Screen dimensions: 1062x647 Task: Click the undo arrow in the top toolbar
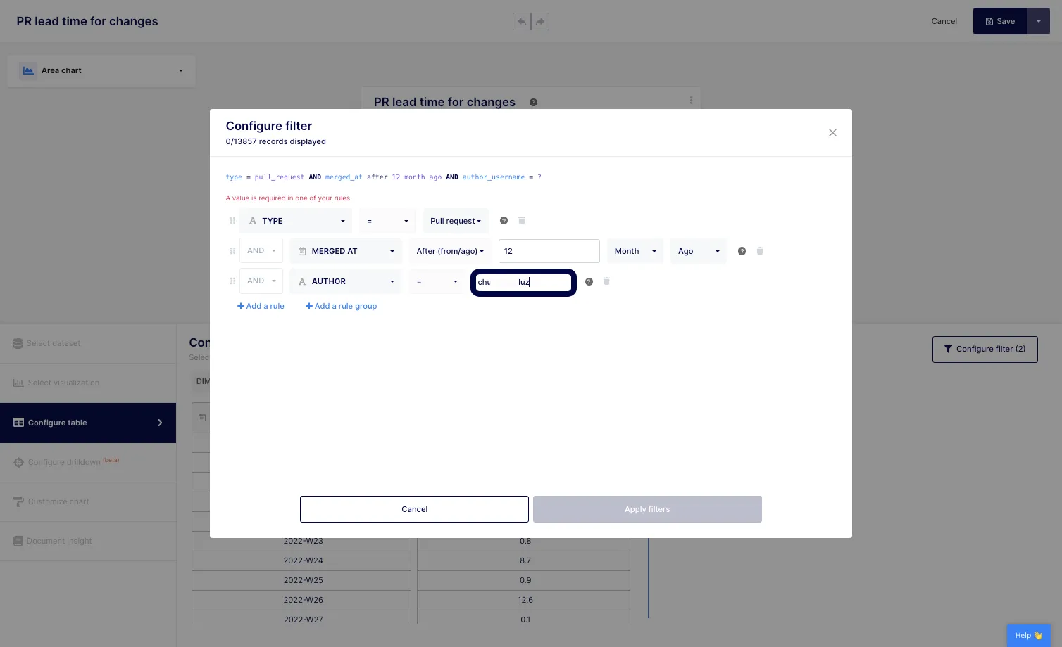pos(522,21)
